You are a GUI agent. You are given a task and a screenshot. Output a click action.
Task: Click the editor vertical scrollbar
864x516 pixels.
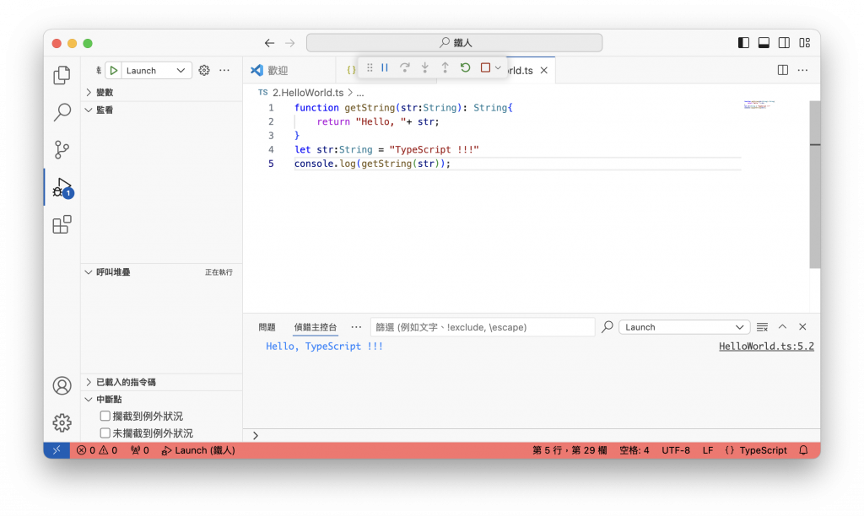click(815, 185)
